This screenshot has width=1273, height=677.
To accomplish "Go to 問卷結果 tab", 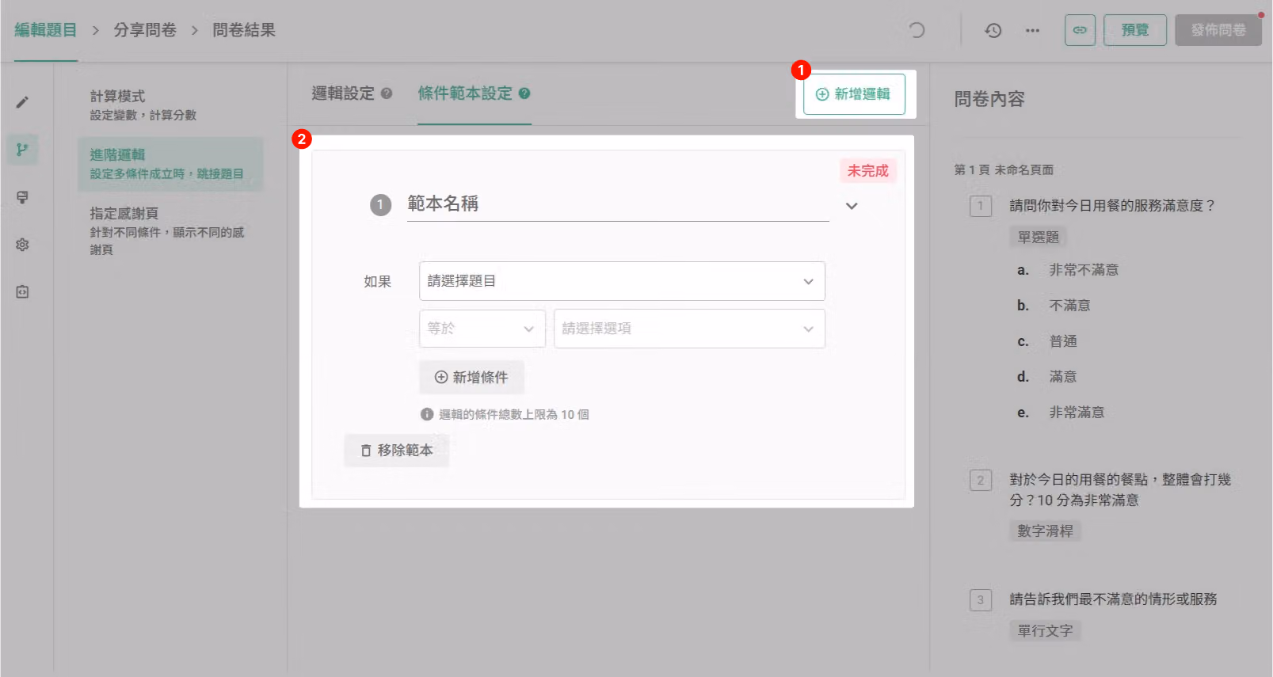I will [x=244, y=30].
